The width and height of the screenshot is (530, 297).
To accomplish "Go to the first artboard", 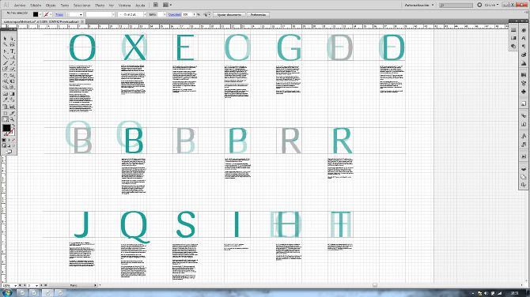I will click(20, 285).
